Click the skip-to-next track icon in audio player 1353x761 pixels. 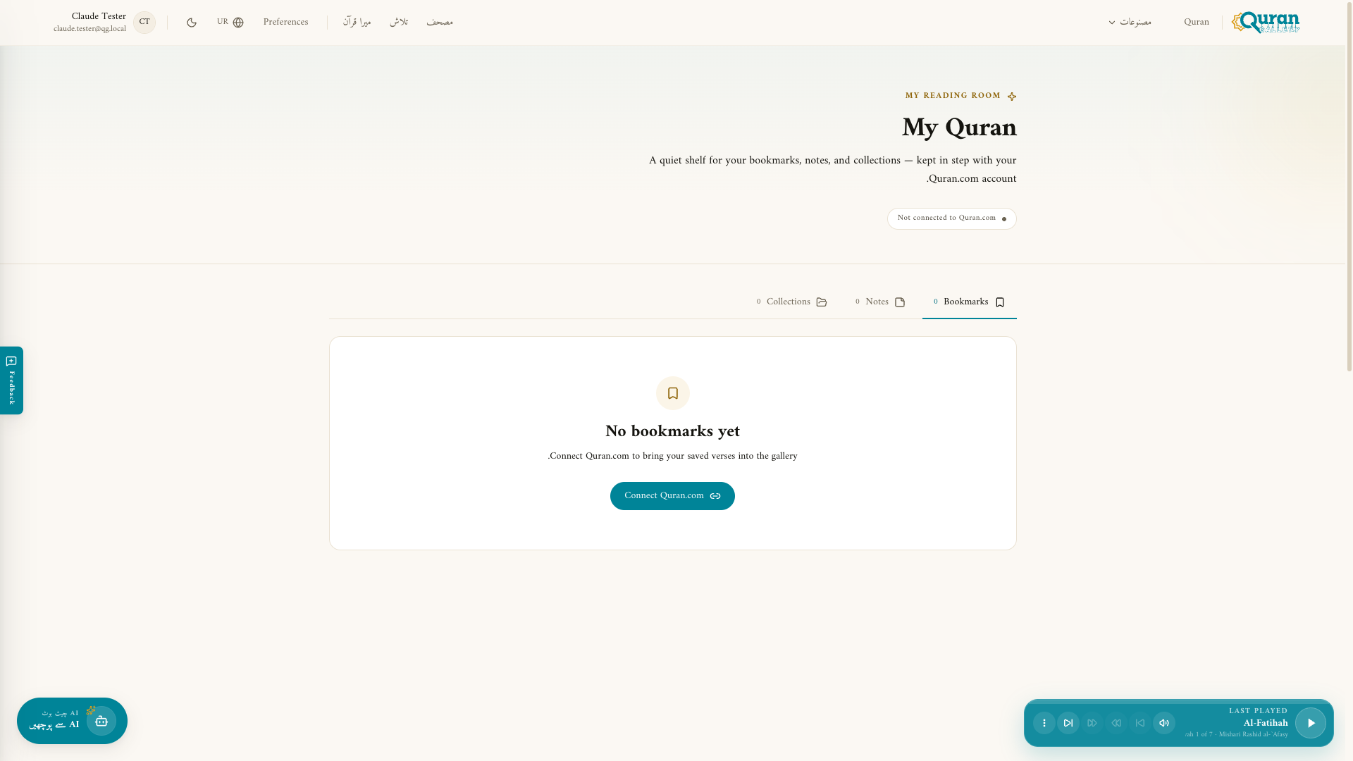[x=1068, y=723]
